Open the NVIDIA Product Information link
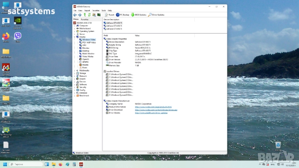 coord(153,107)
